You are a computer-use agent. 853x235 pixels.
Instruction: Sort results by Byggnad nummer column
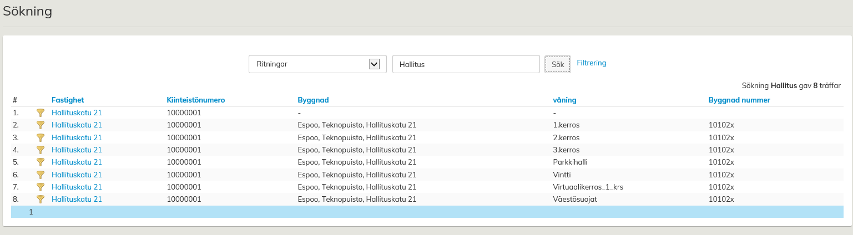click(739, 100)
